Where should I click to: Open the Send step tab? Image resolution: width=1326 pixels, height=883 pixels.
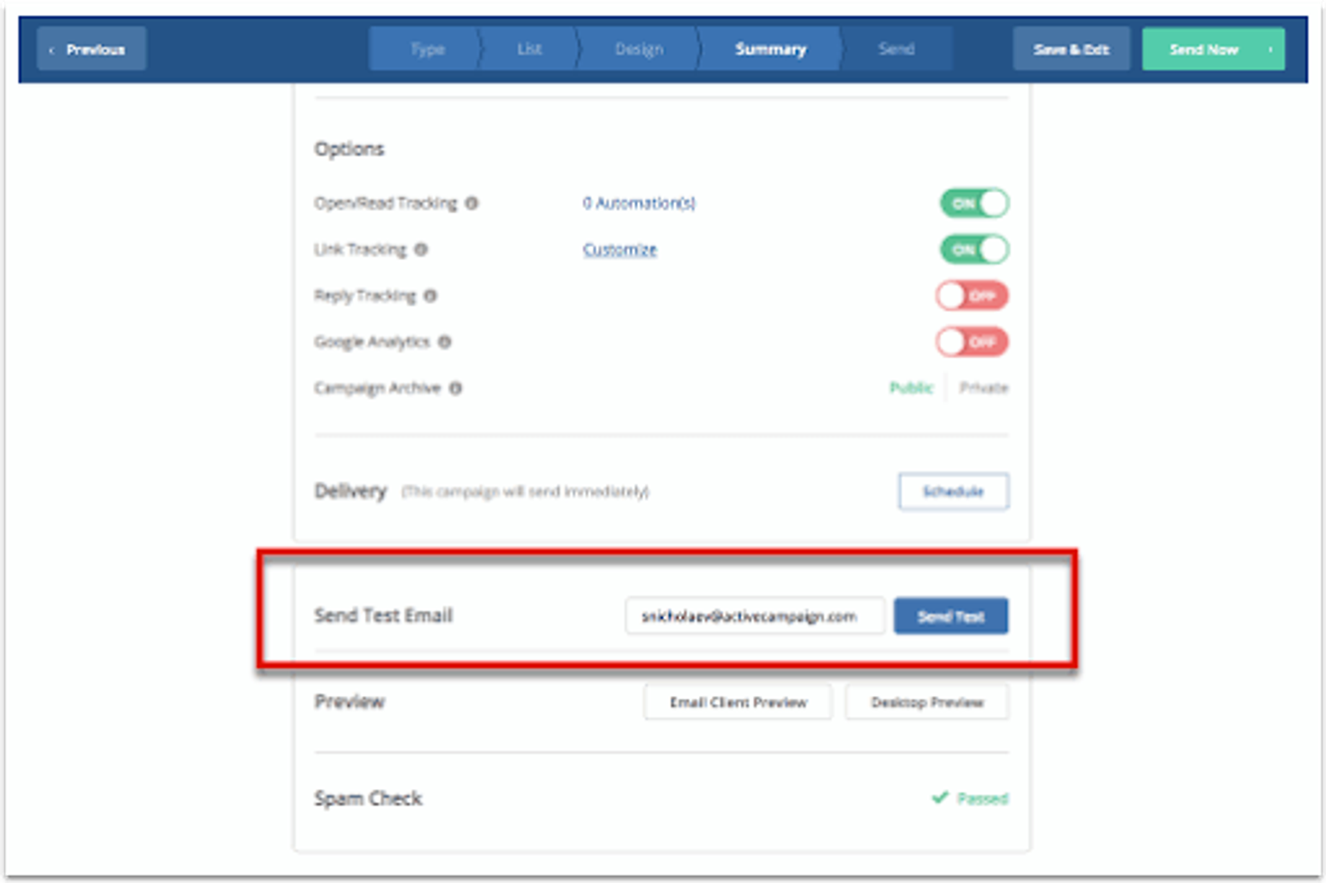pyautogui.click(x=896, y=48)
